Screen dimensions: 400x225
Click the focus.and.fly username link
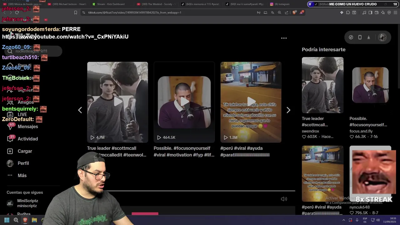(x=361, y=131)
